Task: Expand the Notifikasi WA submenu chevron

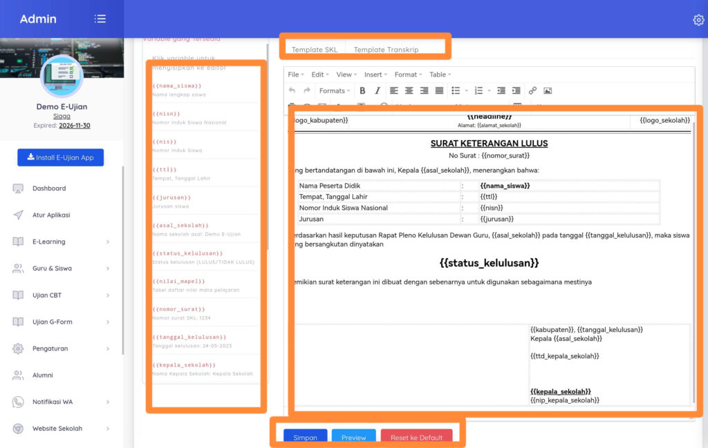Action: point(108,402)
